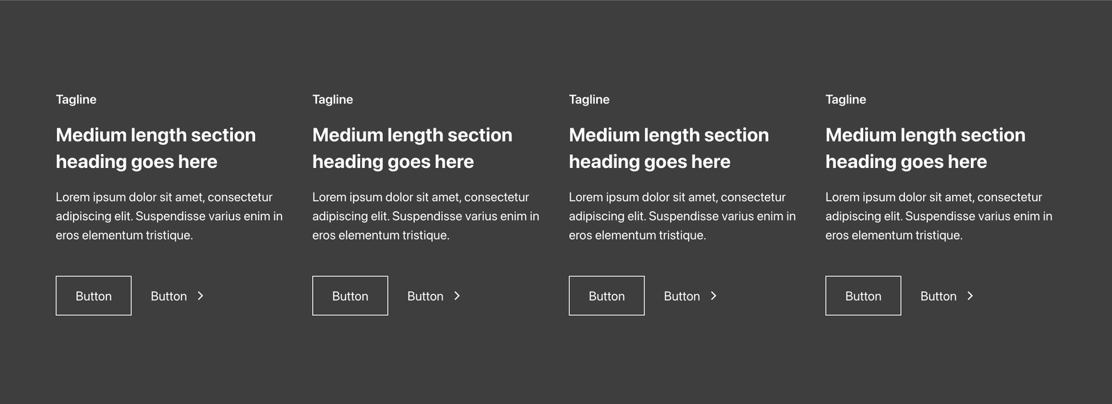Select the fourth column's section heading

925,148
